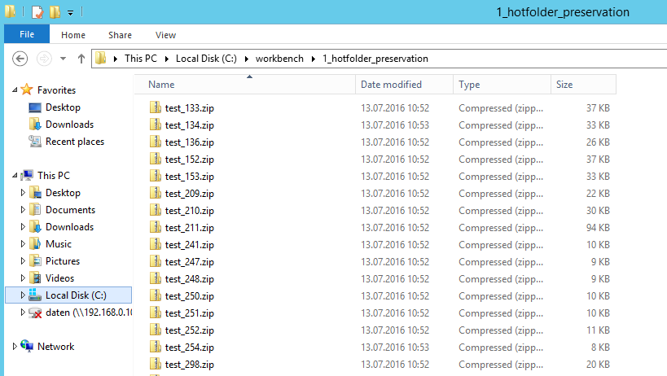
Task: Switch to the Share ribbon tab
Action: pos(120,35)
